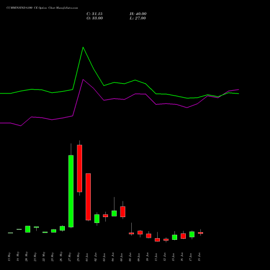Click the CUMMINSIND CE Option chart title
Screen dimensions: 270x270
point(42,8)
